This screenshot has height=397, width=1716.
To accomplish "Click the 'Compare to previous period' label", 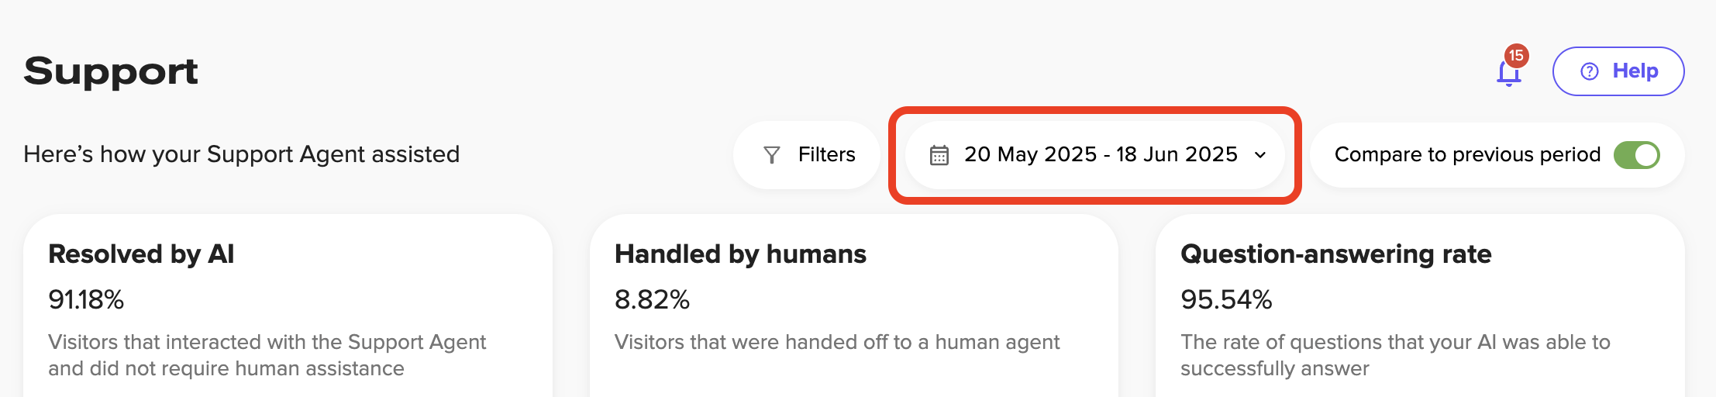I will point(1466,155).
